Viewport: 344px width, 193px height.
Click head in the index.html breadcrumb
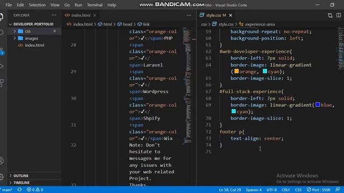(127, 24)
